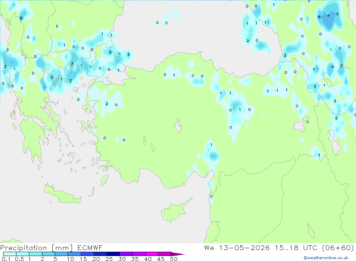Click the '20' legend scale label
356x261 pixels.
(96, 259)
